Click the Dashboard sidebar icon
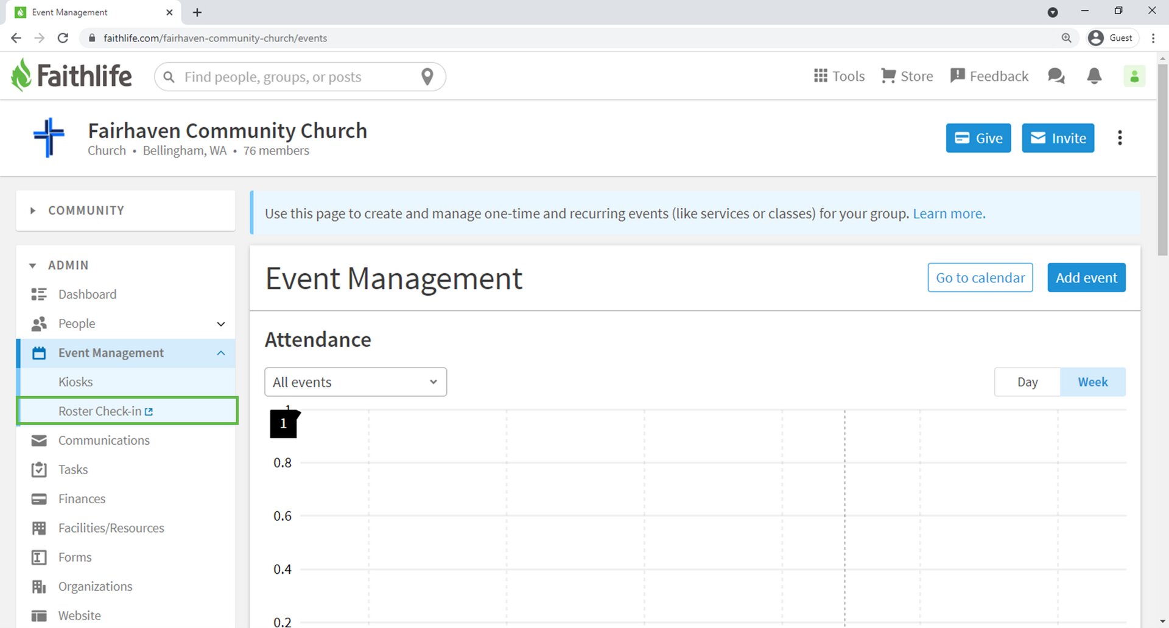 pos(39,295)
